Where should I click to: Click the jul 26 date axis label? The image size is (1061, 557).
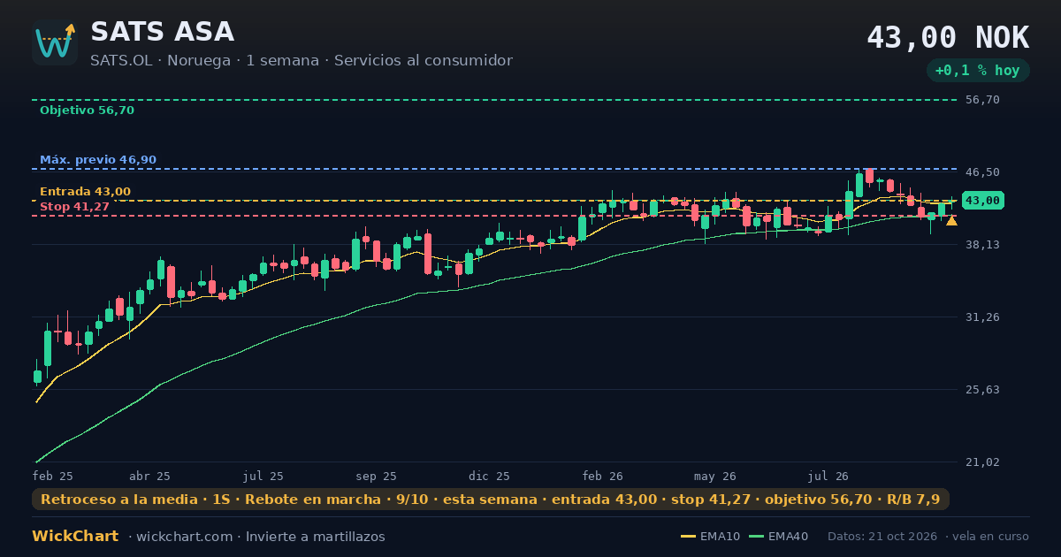coord(828,476)
